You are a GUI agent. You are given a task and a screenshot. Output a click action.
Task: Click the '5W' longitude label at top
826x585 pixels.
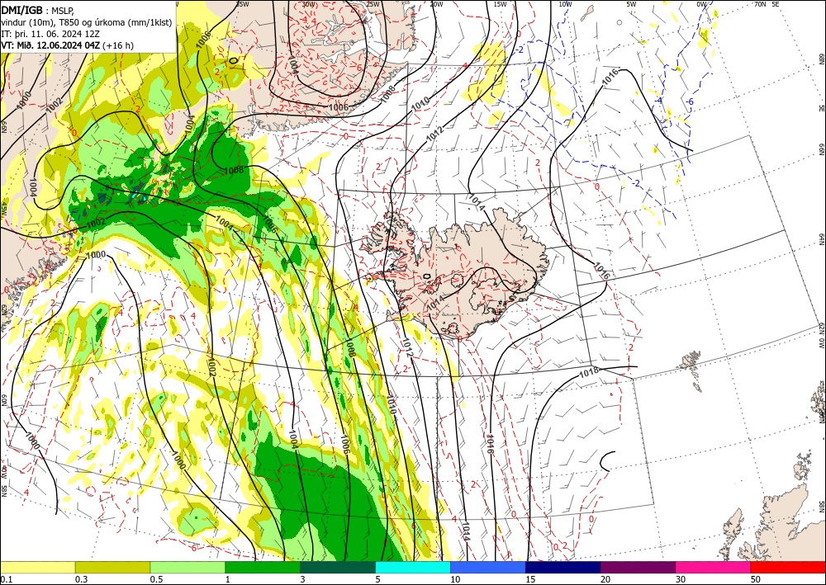(x=631, y=4)
